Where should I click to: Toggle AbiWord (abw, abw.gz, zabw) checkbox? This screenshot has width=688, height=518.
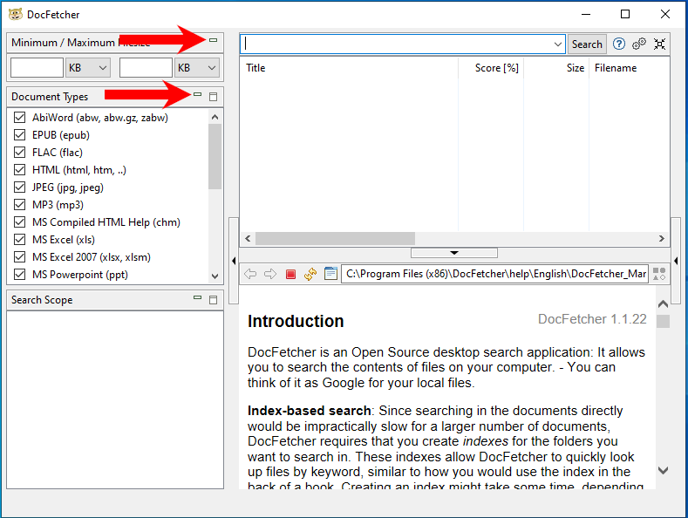(19, 117)
